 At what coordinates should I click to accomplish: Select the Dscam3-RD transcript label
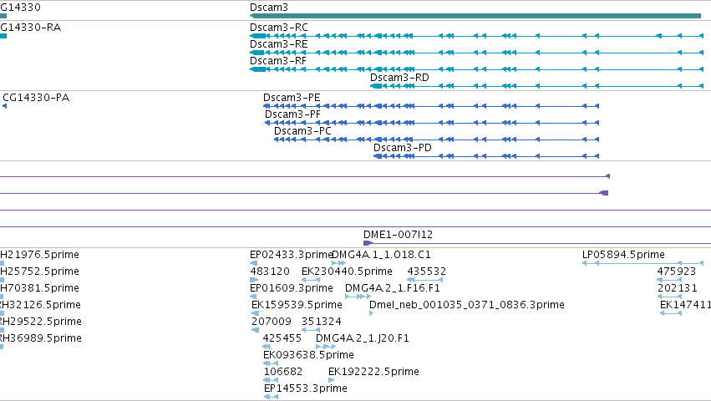399,78
